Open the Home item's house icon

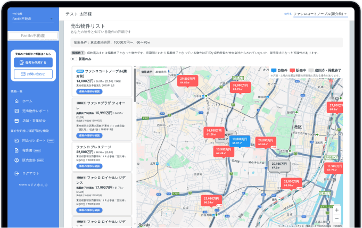[17, 101]
